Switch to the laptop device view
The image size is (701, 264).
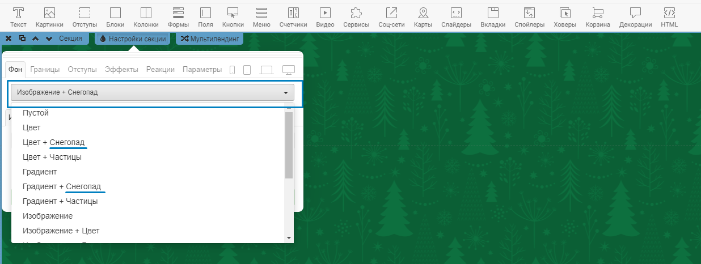click(x=266, y=70)
